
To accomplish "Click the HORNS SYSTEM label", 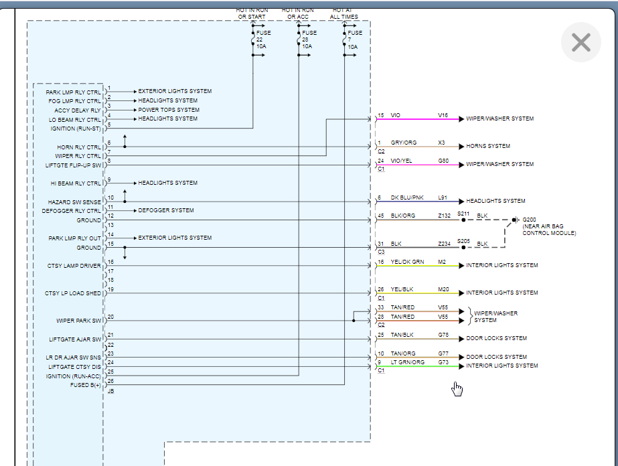I will click(x=488, y=146).
